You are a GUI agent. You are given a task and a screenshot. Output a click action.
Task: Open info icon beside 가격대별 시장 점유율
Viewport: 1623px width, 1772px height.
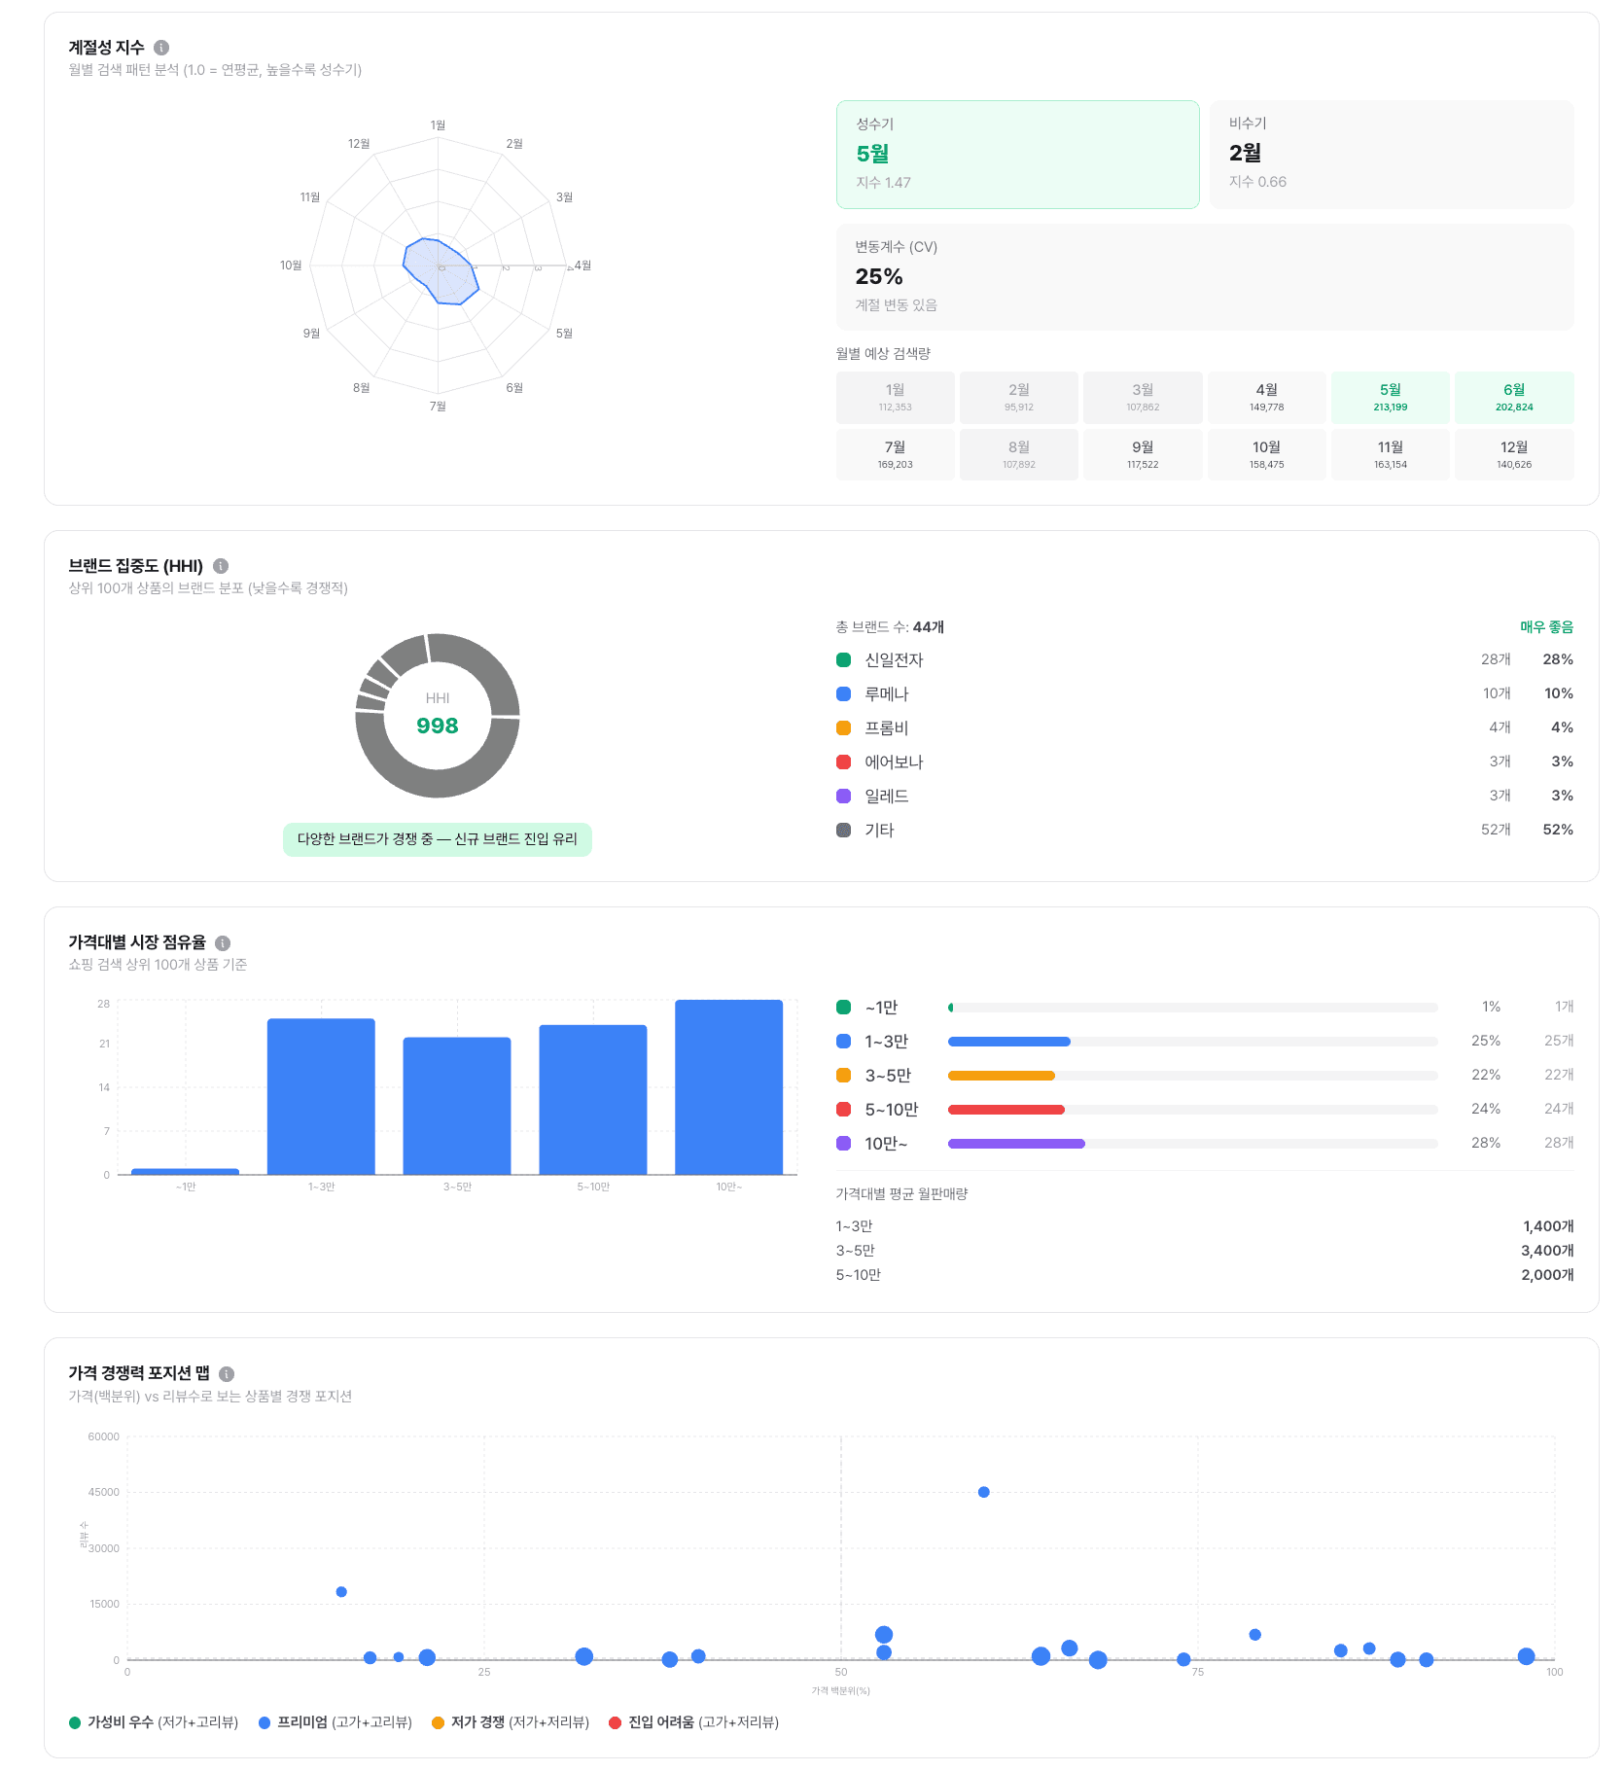point(223,943)
